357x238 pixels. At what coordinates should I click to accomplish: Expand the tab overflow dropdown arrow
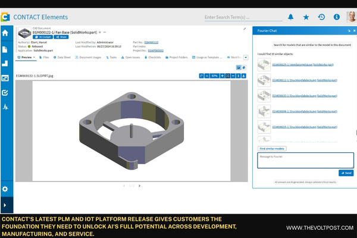pyautogui.click(x=246, y=57)
